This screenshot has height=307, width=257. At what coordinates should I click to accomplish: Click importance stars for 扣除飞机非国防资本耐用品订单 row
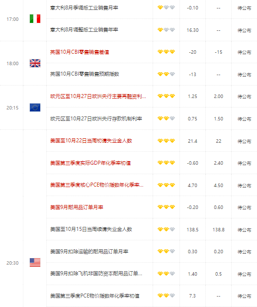click(x=166, y=274)
